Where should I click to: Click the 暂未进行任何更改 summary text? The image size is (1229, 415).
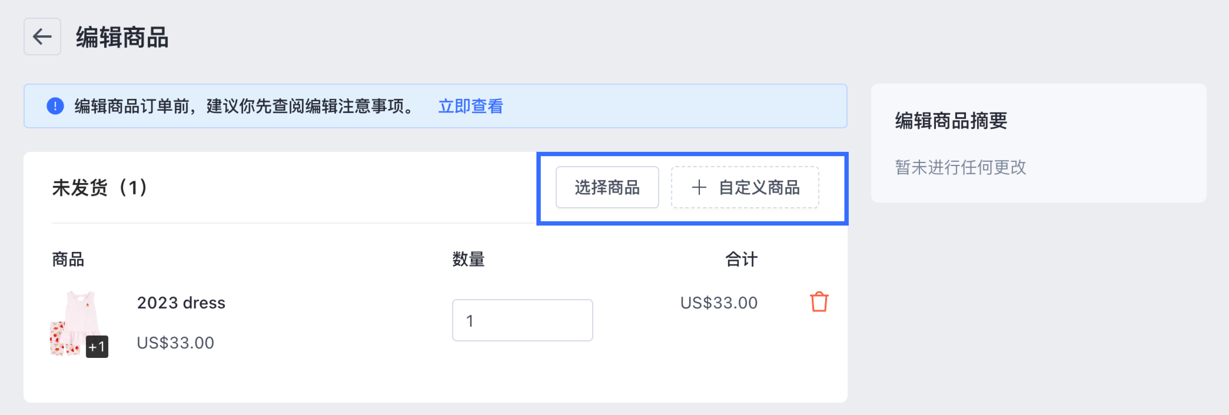pyautogui.click(x=960, y=167)
